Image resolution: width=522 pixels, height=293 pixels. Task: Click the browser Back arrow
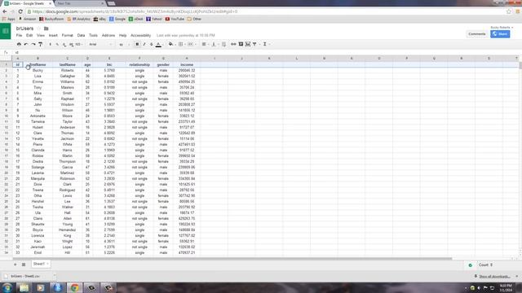[5, 11]
